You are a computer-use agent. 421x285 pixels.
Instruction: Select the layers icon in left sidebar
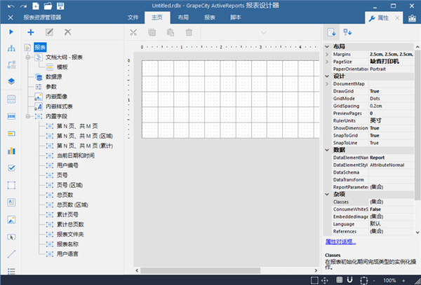[11, 81]
